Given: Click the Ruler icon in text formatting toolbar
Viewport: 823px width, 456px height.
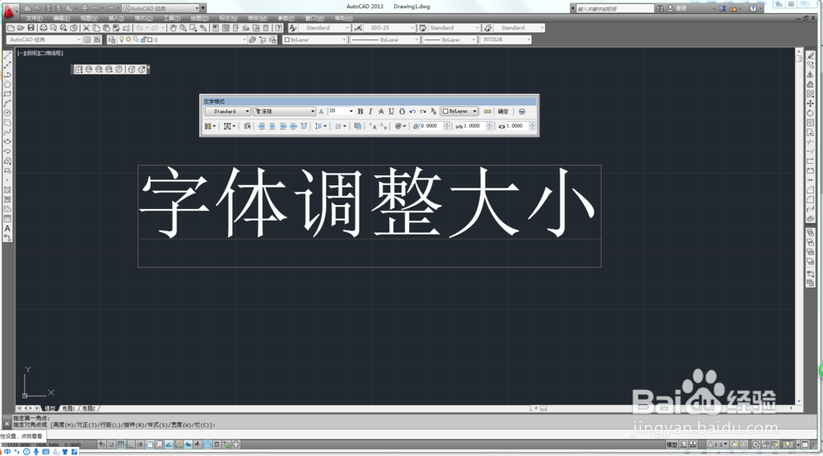Looking at the screenshot, I should 487,111.
